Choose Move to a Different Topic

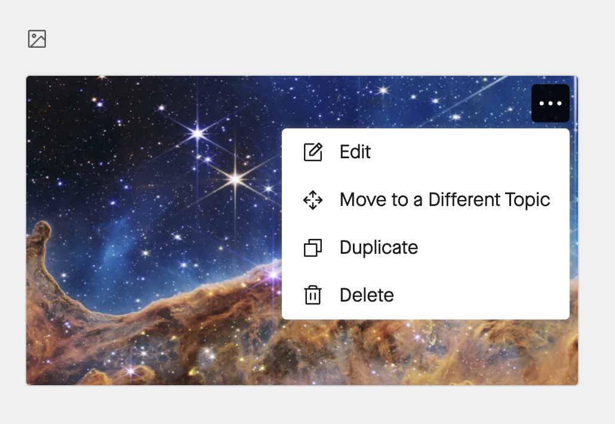(444, 200)
